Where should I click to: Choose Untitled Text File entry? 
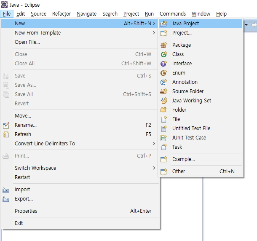[201, 129]
